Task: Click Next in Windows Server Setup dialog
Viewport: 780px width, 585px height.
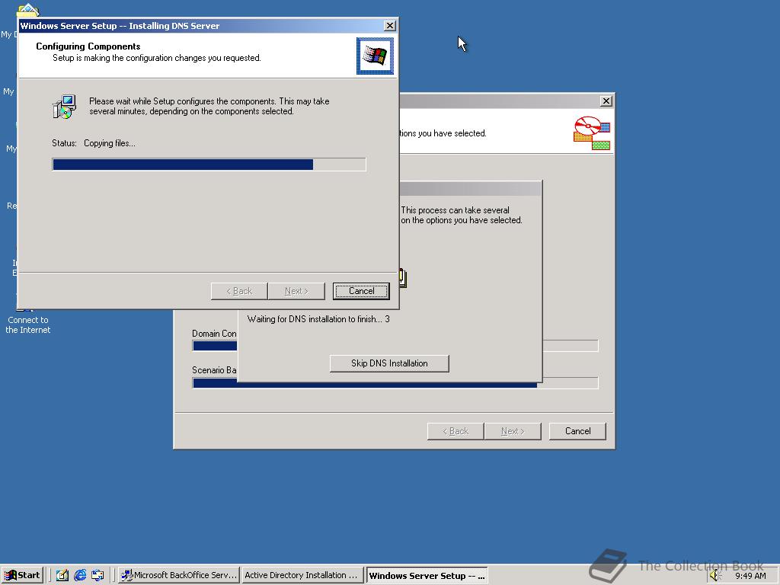Action: click(296, 291)
